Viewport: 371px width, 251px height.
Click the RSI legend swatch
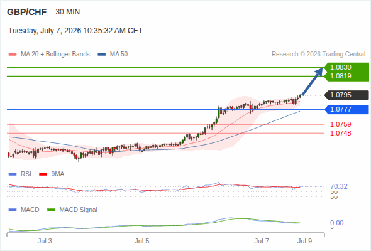pyautogui.click(x=13, y=174)
